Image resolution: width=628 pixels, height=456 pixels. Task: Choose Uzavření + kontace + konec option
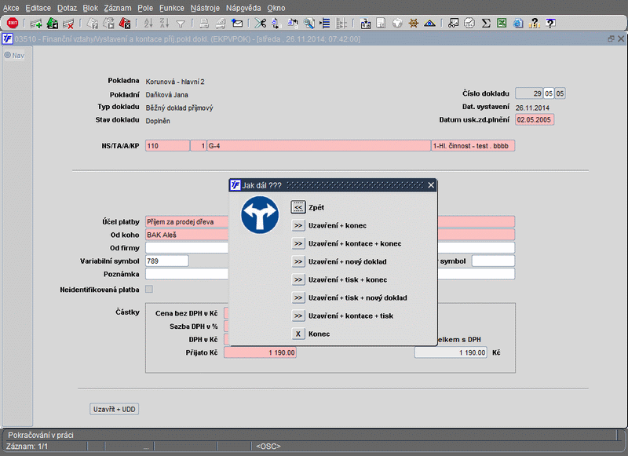click(x=298, y=243)
